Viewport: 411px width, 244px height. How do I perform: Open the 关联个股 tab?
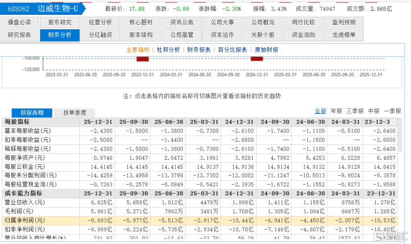pyautogui.click(x=263, y=35)
